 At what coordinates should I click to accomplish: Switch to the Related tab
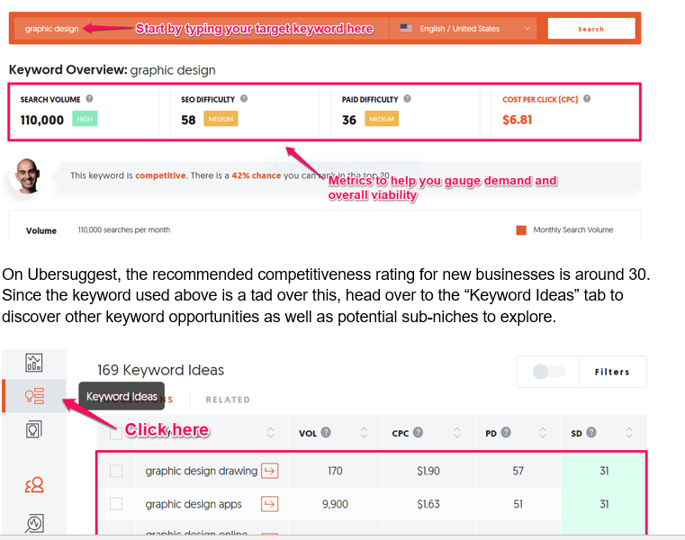coord(228,400)
